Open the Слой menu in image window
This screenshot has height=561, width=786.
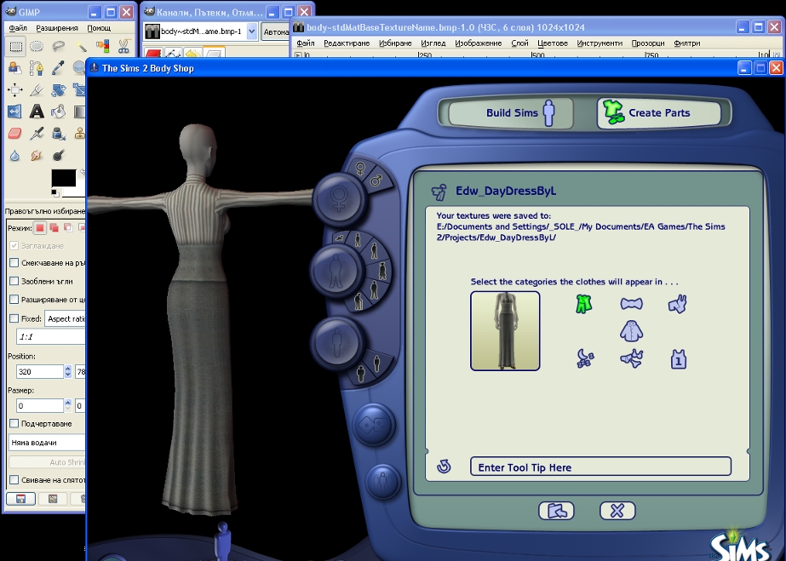click(x=519, y=43)
